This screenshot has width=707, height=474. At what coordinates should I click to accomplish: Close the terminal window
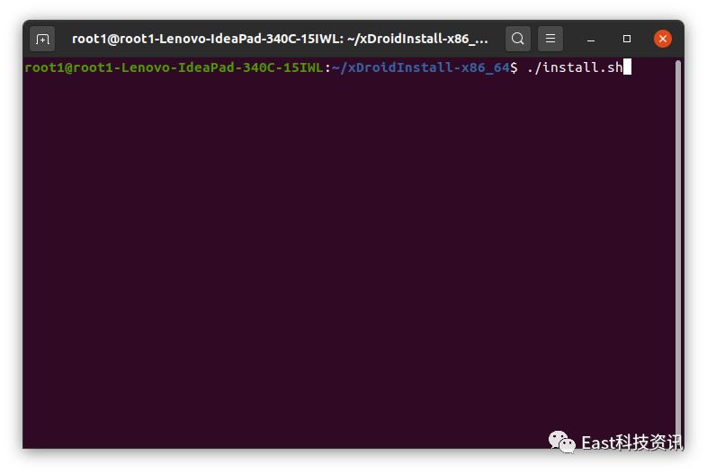click(663, 39)
